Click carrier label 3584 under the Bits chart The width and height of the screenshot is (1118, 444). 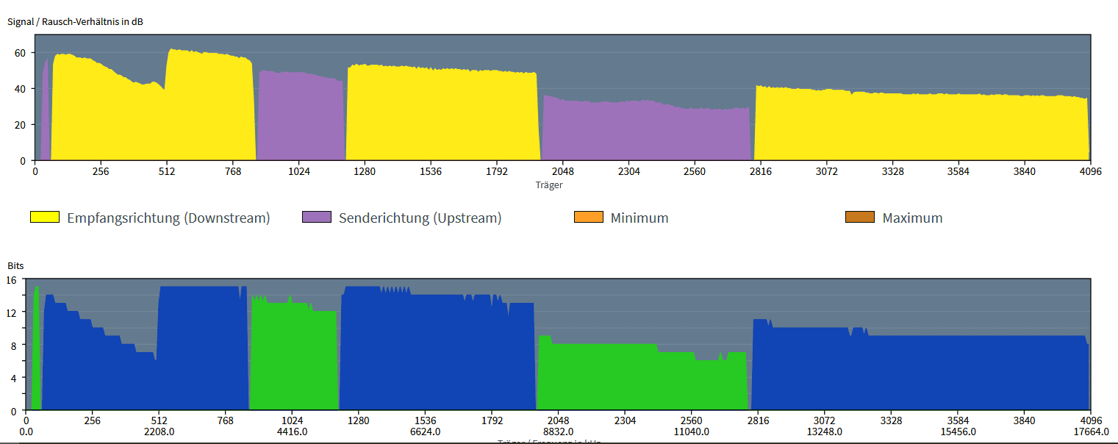coord(958,421)
